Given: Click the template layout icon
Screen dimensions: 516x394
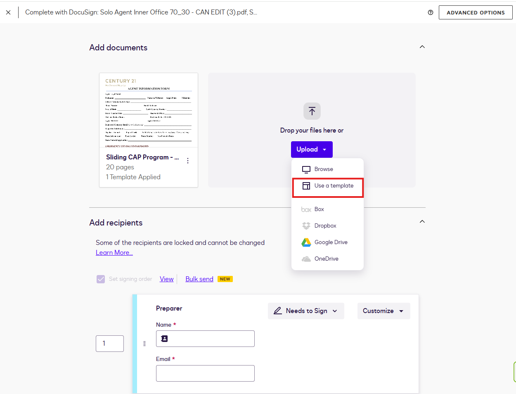Looking at the screenshot, I should (306, 186).
